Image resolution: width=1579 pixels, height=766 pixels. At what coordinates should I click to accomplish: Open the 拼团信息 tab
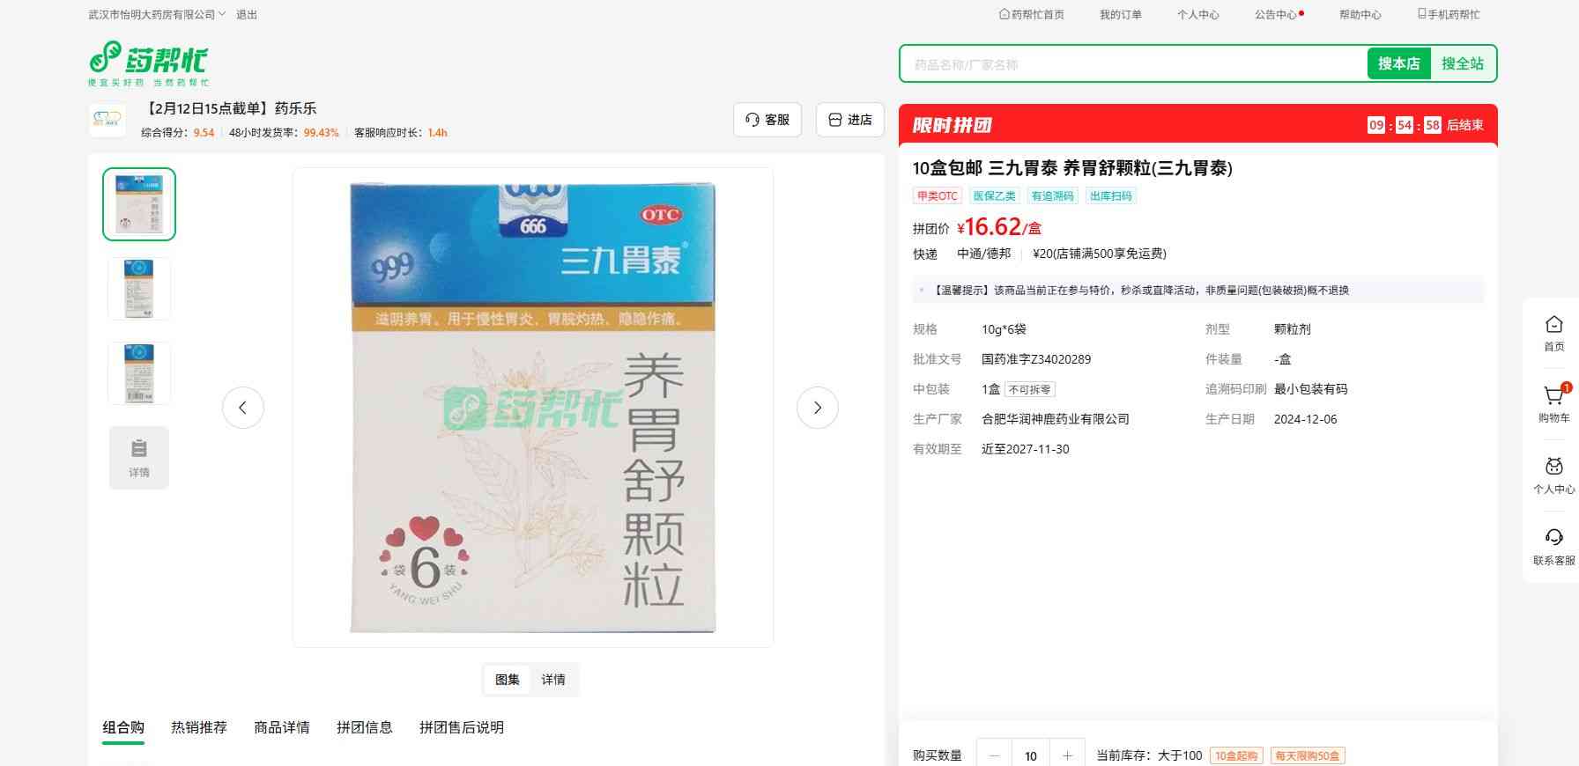click(x=364, y=727)
